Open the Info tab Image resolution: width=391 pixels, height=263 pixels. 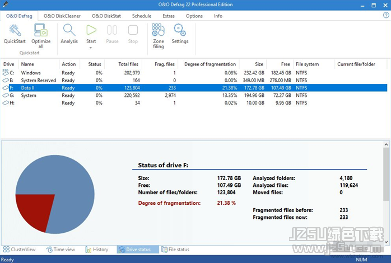click(218, 16)
